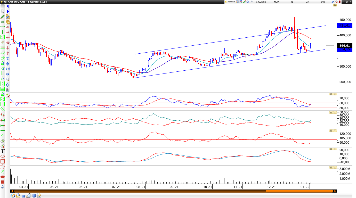Image resolution: width=356 pixels, height=198 pixels.
Task: Click the bracket button on the price chart
Action: [x=335, y=5]
